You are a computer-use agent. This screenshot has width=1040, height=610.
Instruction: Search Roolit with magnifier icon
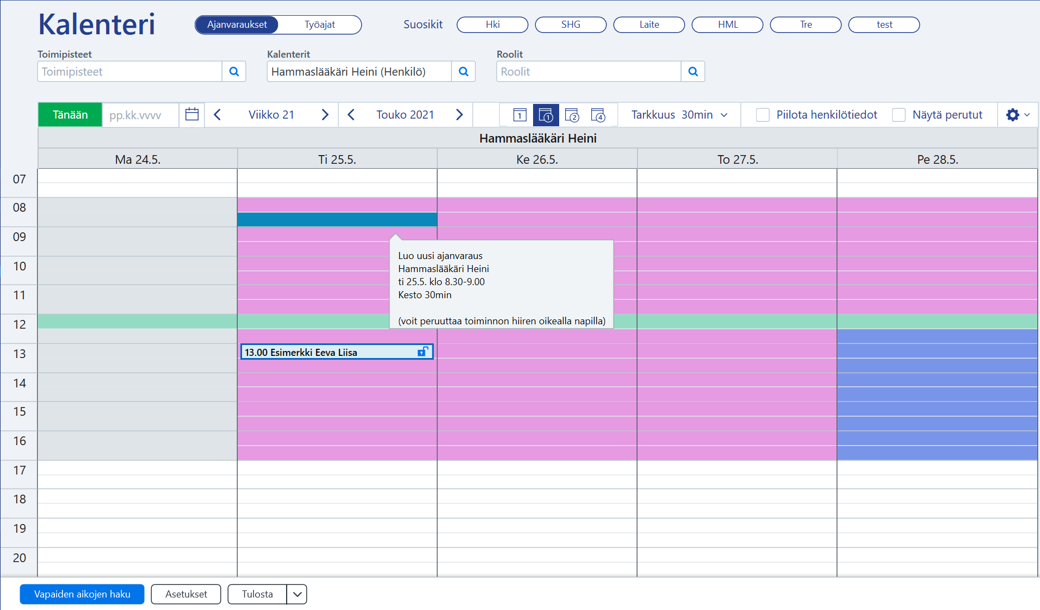693,71
